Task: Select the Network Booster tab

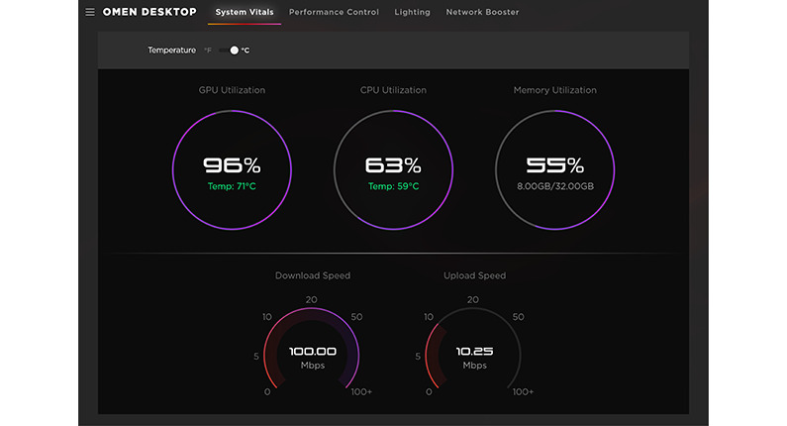Action: point(482,13)
